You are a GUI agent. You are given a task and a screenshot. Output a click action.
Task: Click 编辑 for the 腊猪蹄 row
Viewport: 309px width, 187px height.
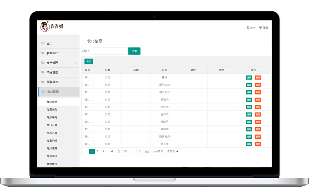[249, 129]
